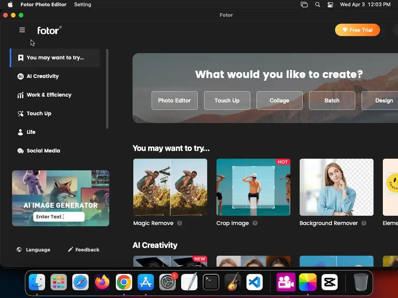
Task: Open Fotor Photo Editor menu bar item
Action: (44, 5)
